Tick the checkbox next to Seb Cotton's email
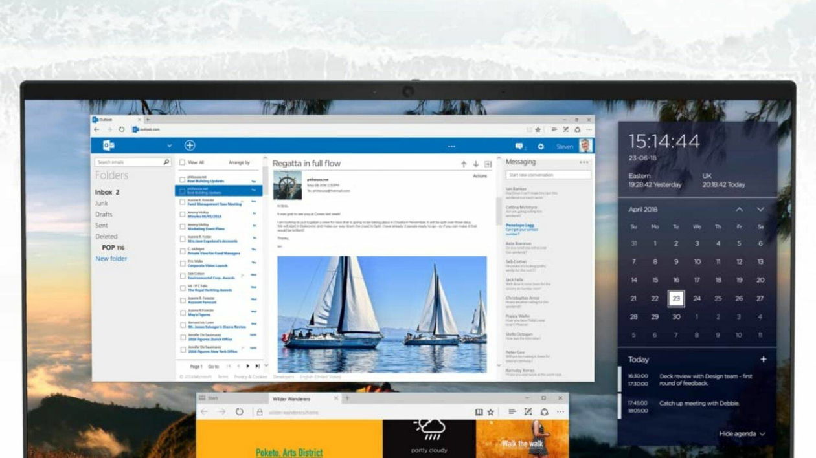 (182, 274)
